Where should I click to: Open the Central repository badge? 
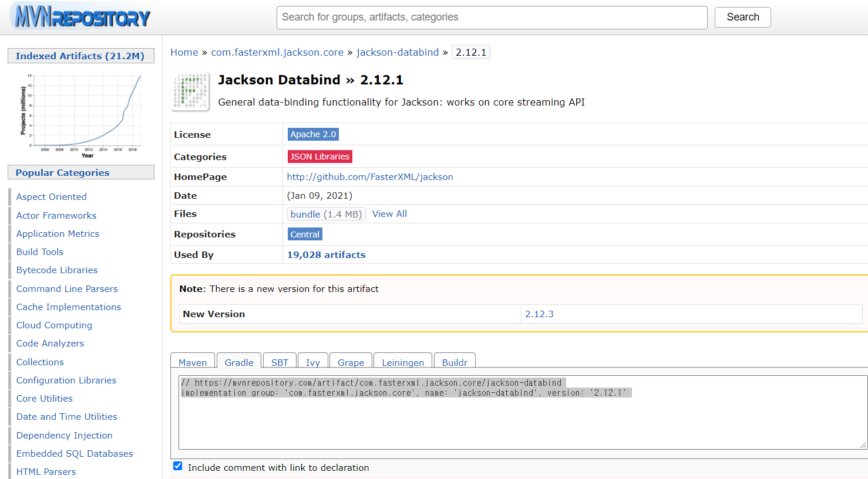(x=305, y=234)
